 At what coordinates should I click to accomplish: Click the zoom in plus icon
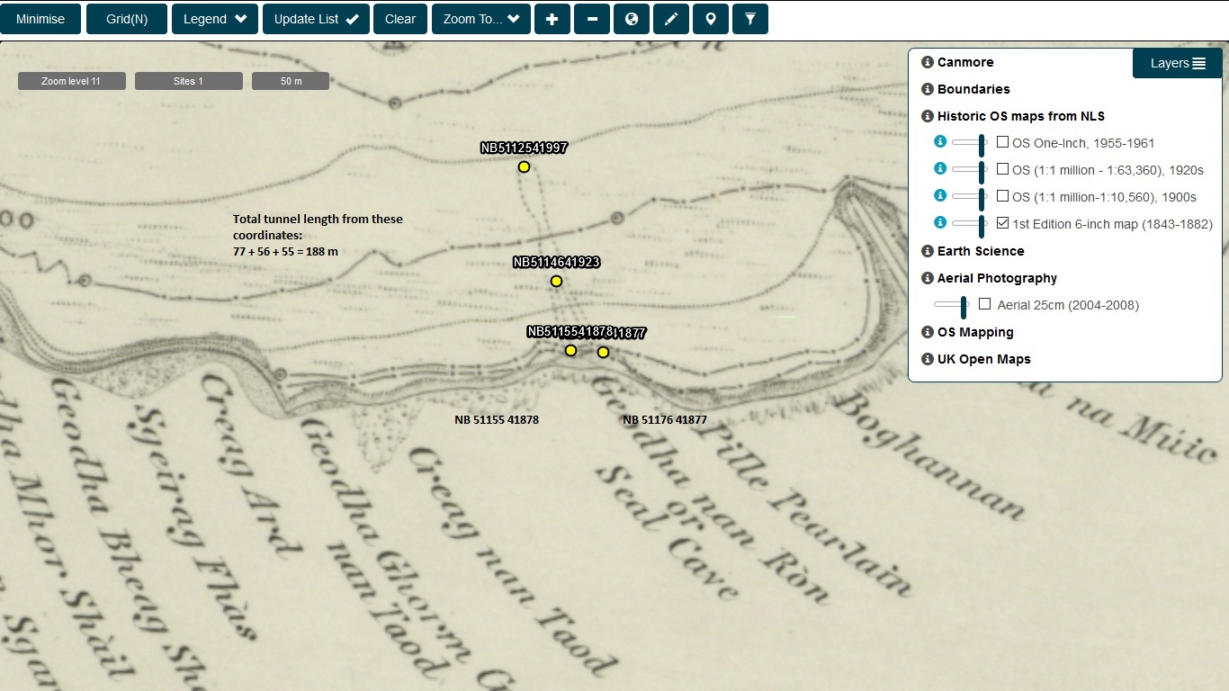click(x=552, y=19)
